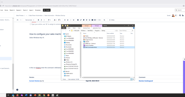The height and width of the screenshot is (97, 185).
Task: Switch Explorer to large icons view button
Action: 133,79
